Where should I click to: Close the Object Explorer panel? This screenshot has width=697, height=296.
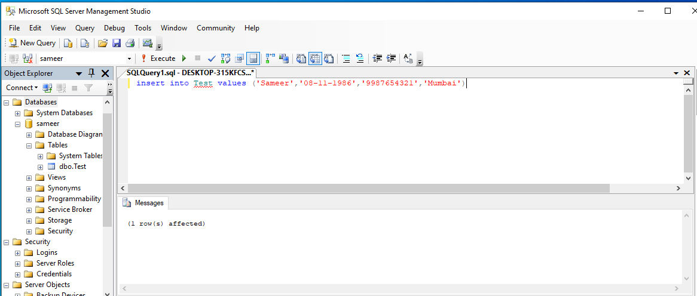(x=105, y=73)
